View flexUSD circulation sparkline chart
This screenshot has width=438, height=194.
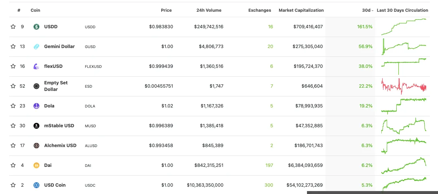(x=404, y=66)
